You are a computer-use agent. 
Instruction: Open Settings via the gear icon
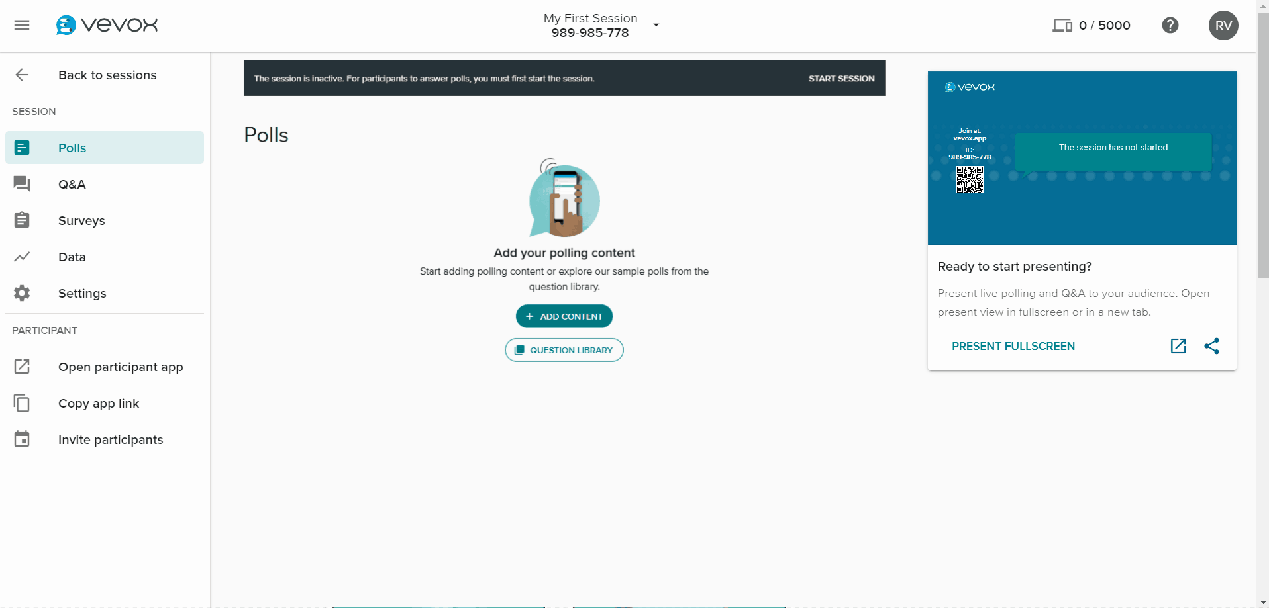23,293
